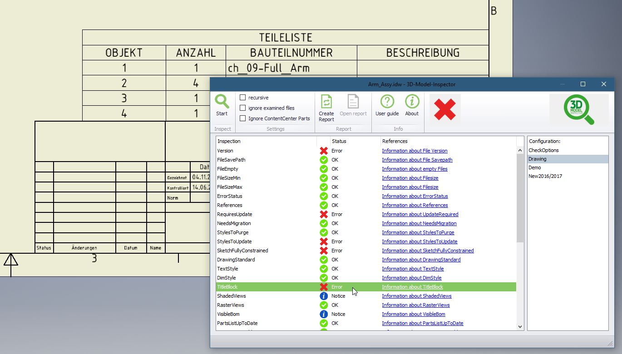Open Information about UpdateRequired link

420,214
